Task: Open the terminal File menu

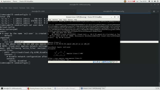Action: pos(2,8)
